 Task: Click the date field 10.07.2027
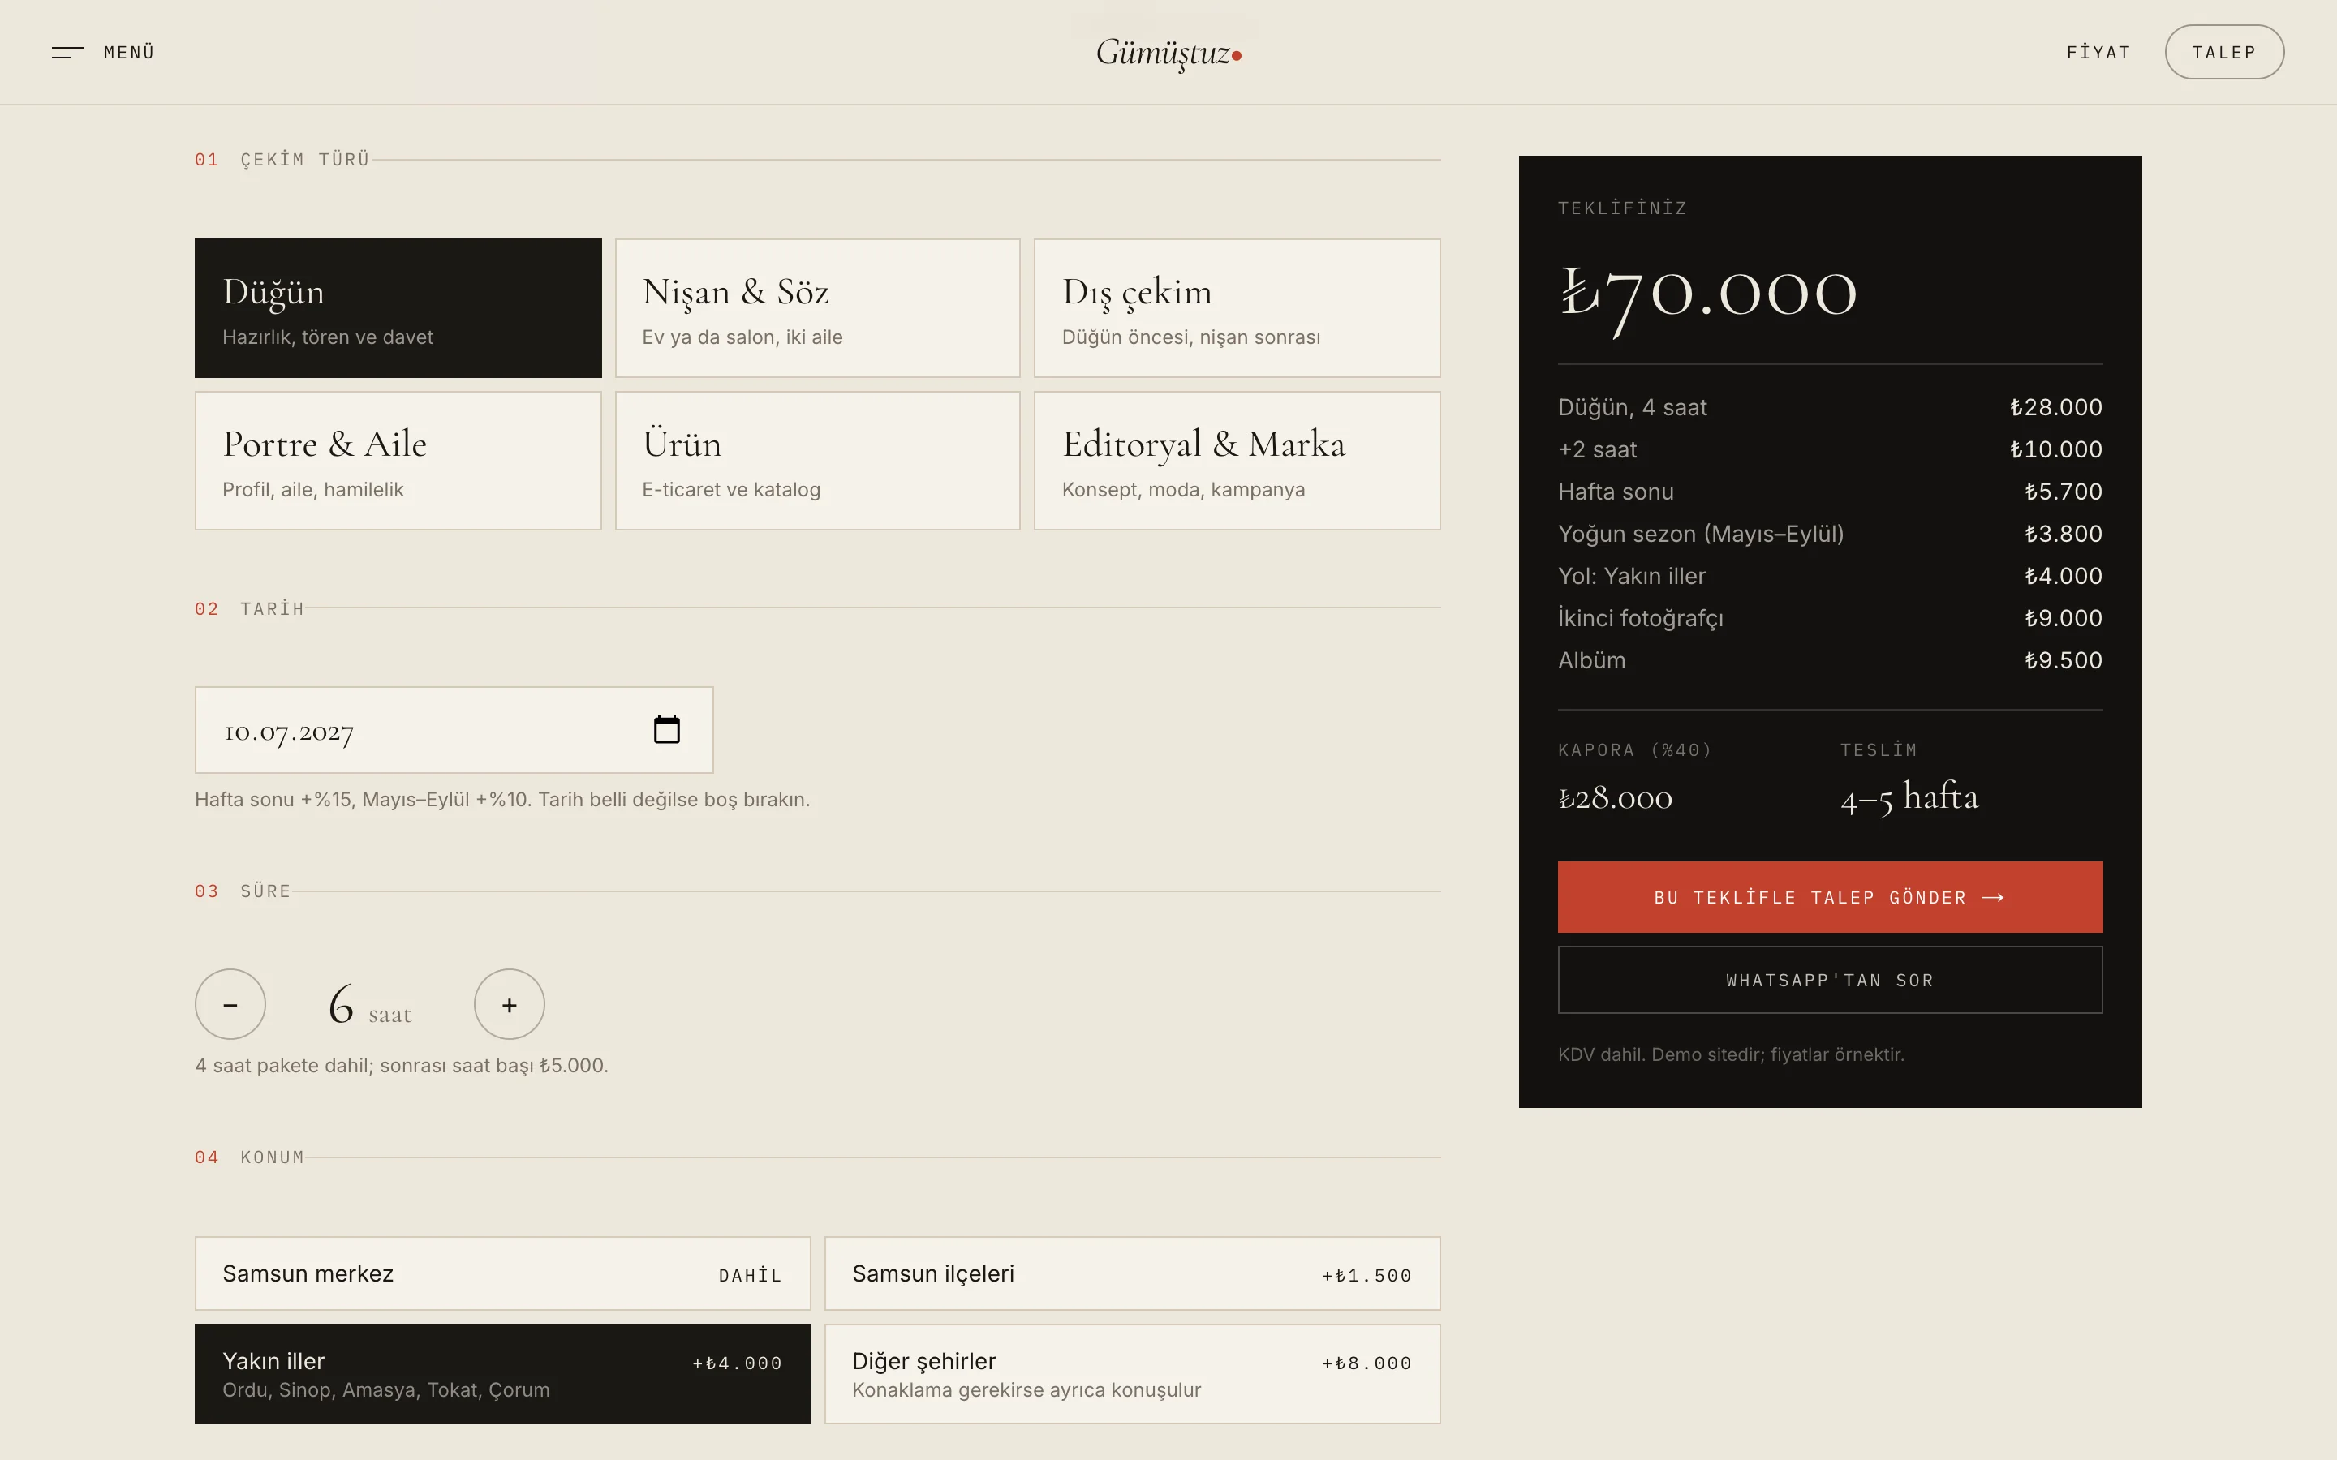454,730
